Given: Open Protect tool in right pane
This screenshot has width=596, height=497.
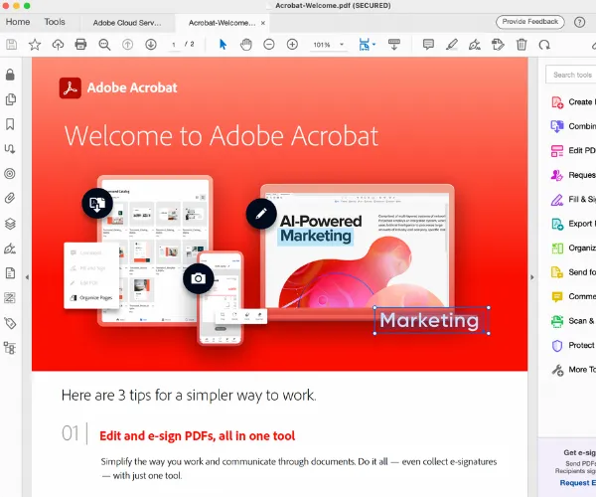Looking at the screenshot, I should [571, 345].
